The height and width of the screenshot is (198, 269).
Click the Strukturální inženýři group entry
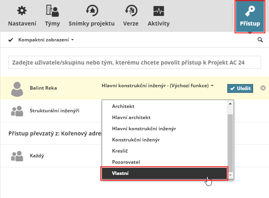[x=54, y=111]
